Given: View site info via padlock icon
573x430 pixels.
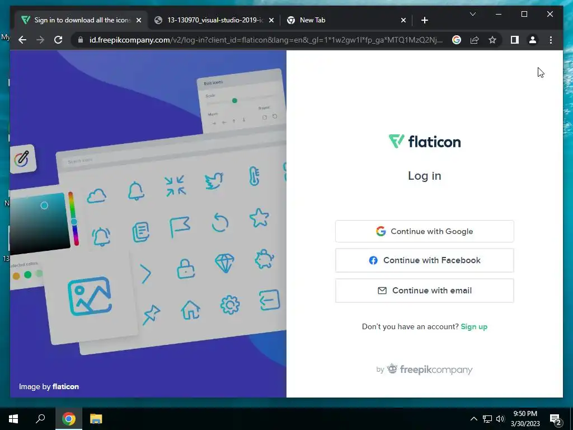Looking at the screenshot, I should click(x=81, y=40).
